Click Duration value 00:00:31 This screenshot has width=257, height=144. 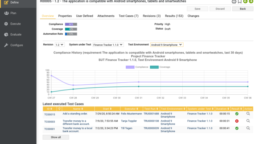click(224, 121)
